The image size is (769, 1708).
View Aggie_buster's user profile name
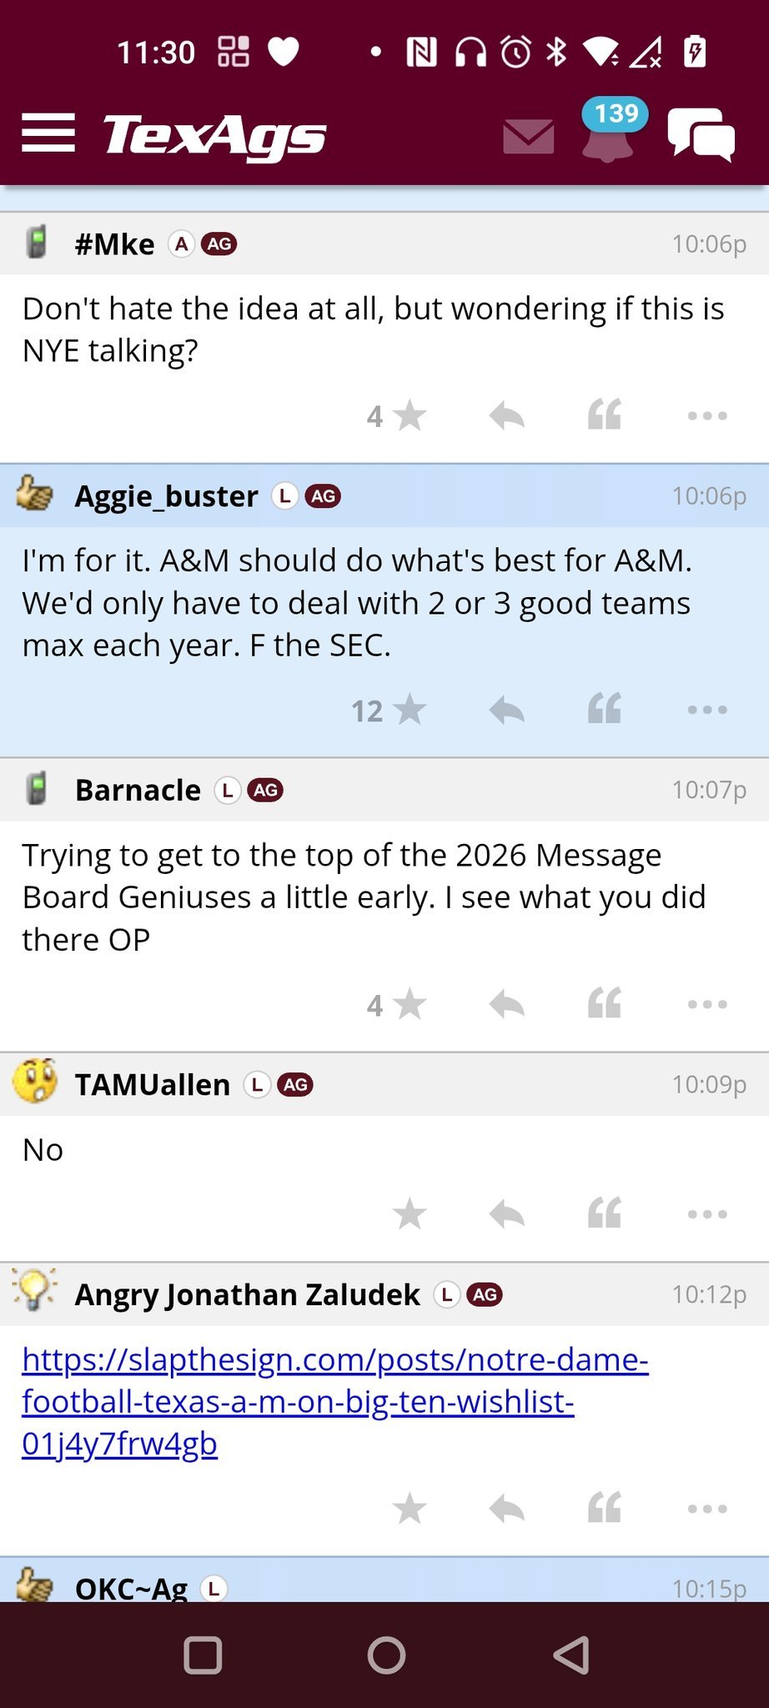click(167, 496)
